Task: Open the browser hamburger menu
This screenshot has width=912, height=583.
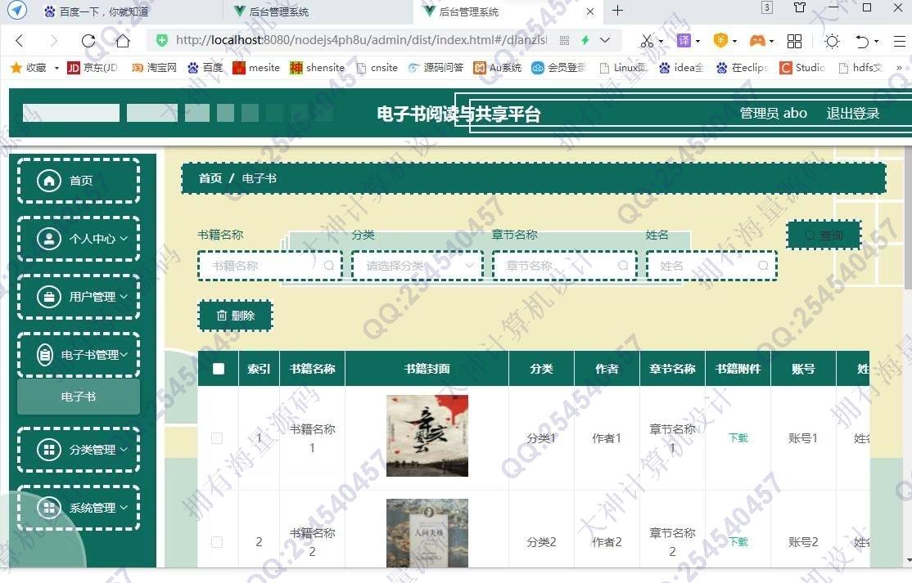Action: tap(899, 41)
